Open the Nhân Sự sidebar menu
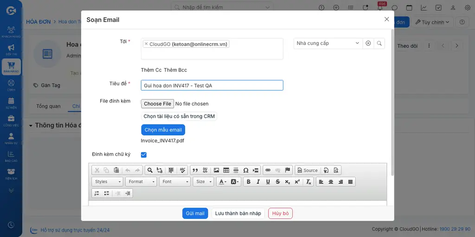This screenshot has width=475, height=237. point(11,139)
